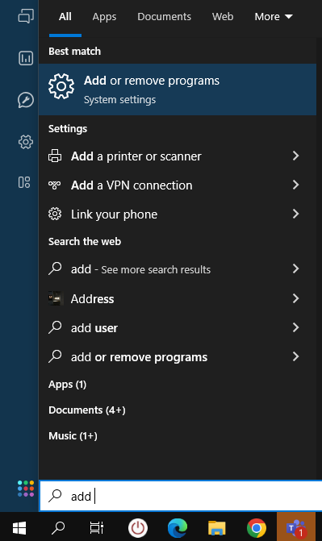Click the settings gear in the left sidebar

(x=26, y=142)
